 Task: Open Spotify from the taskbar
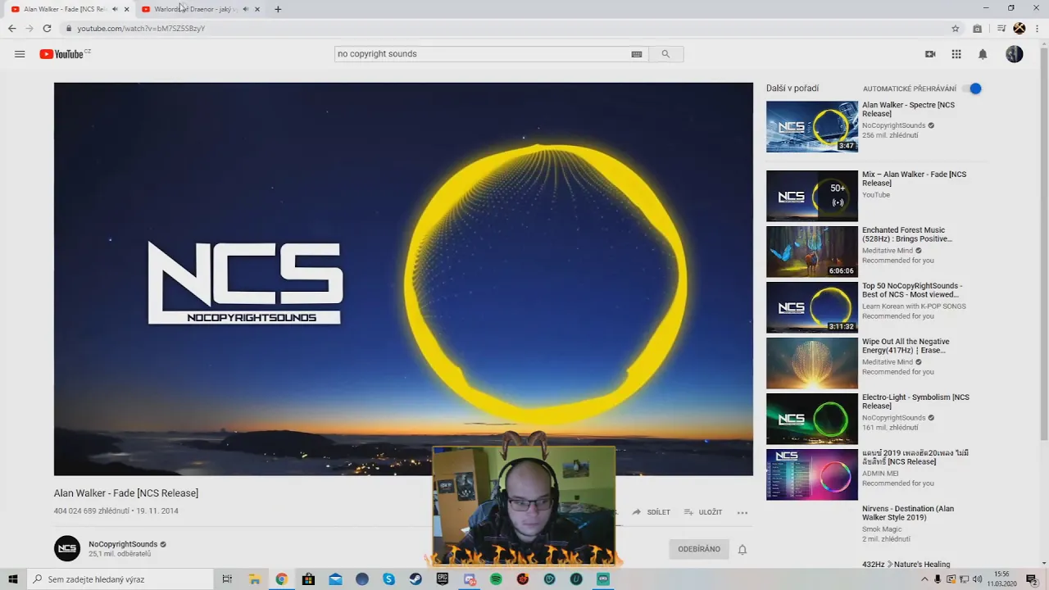(496, 579)
